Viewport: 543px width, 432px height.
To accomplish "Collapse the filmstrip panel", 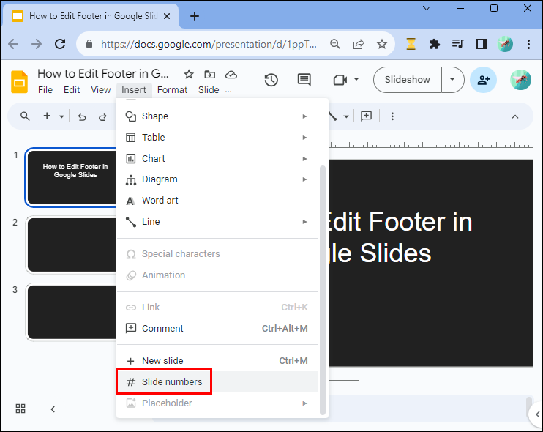I will pyautogui.click(x=53, y=409).
